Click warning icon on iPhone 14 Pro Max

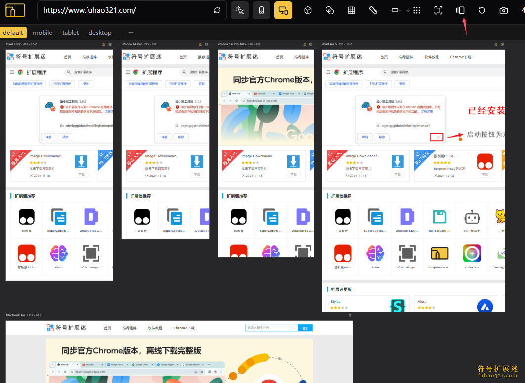tap(305, 44)
